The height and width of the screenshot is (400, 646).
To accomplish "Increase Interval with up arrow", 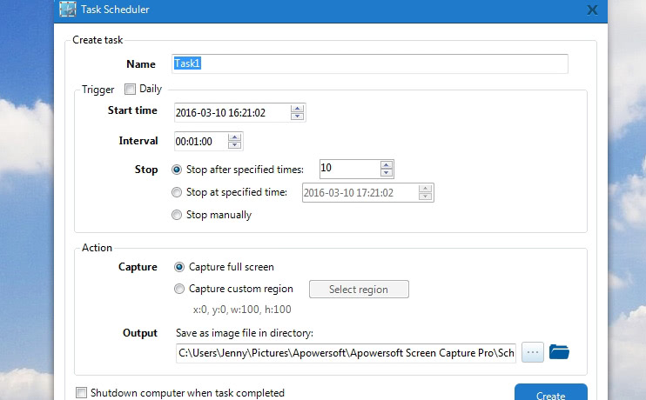I will [x=234, y=137].
